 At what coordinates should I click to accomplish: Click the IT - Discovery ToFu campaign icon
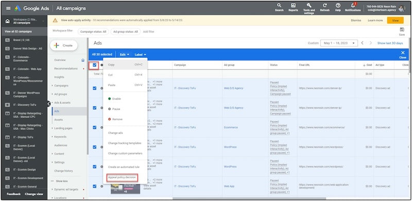[x=8, y=105]
